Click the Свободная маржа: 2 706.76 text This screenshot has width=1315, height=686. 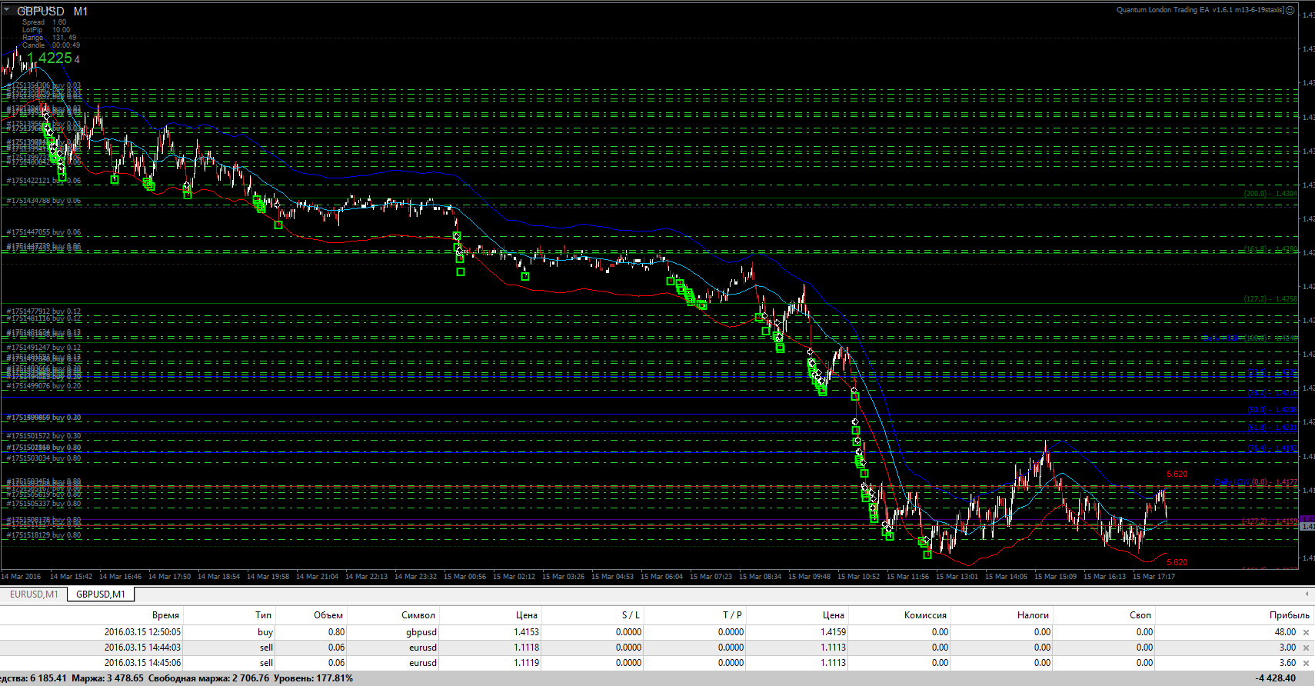coord(208,678)
